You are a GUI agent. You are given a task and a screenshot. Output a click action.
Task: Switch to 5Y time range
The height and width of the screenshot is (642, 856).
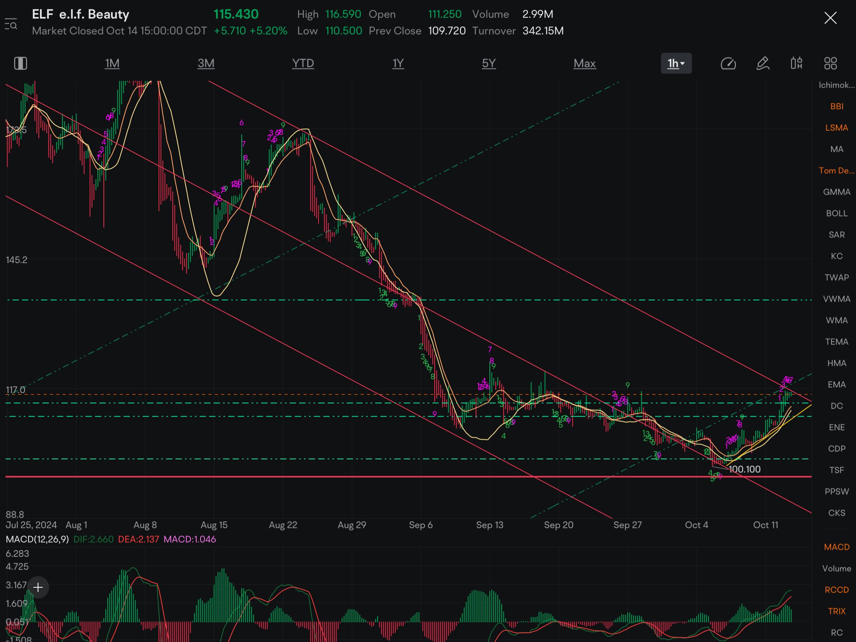pyautogui.click(x=489, y=63)
